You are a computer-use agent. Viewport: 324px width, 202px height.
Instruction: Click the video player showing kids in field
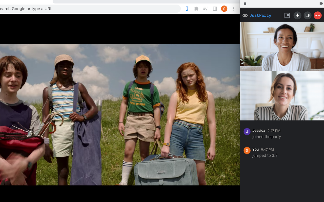120,115
